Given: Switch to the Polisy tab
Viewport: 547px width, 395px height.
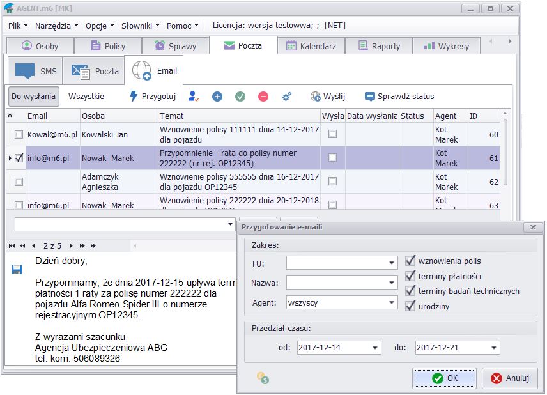Looking at the screenshot, I should pyautogui.click(x=108, y=46).
